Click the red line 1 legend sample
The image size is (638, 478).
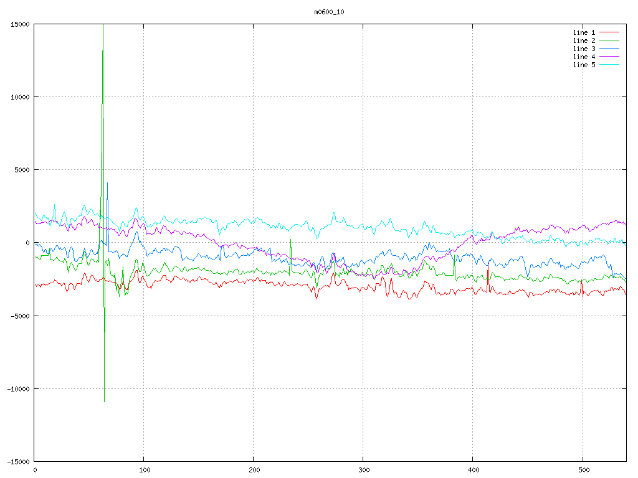(x=609, y=32)
